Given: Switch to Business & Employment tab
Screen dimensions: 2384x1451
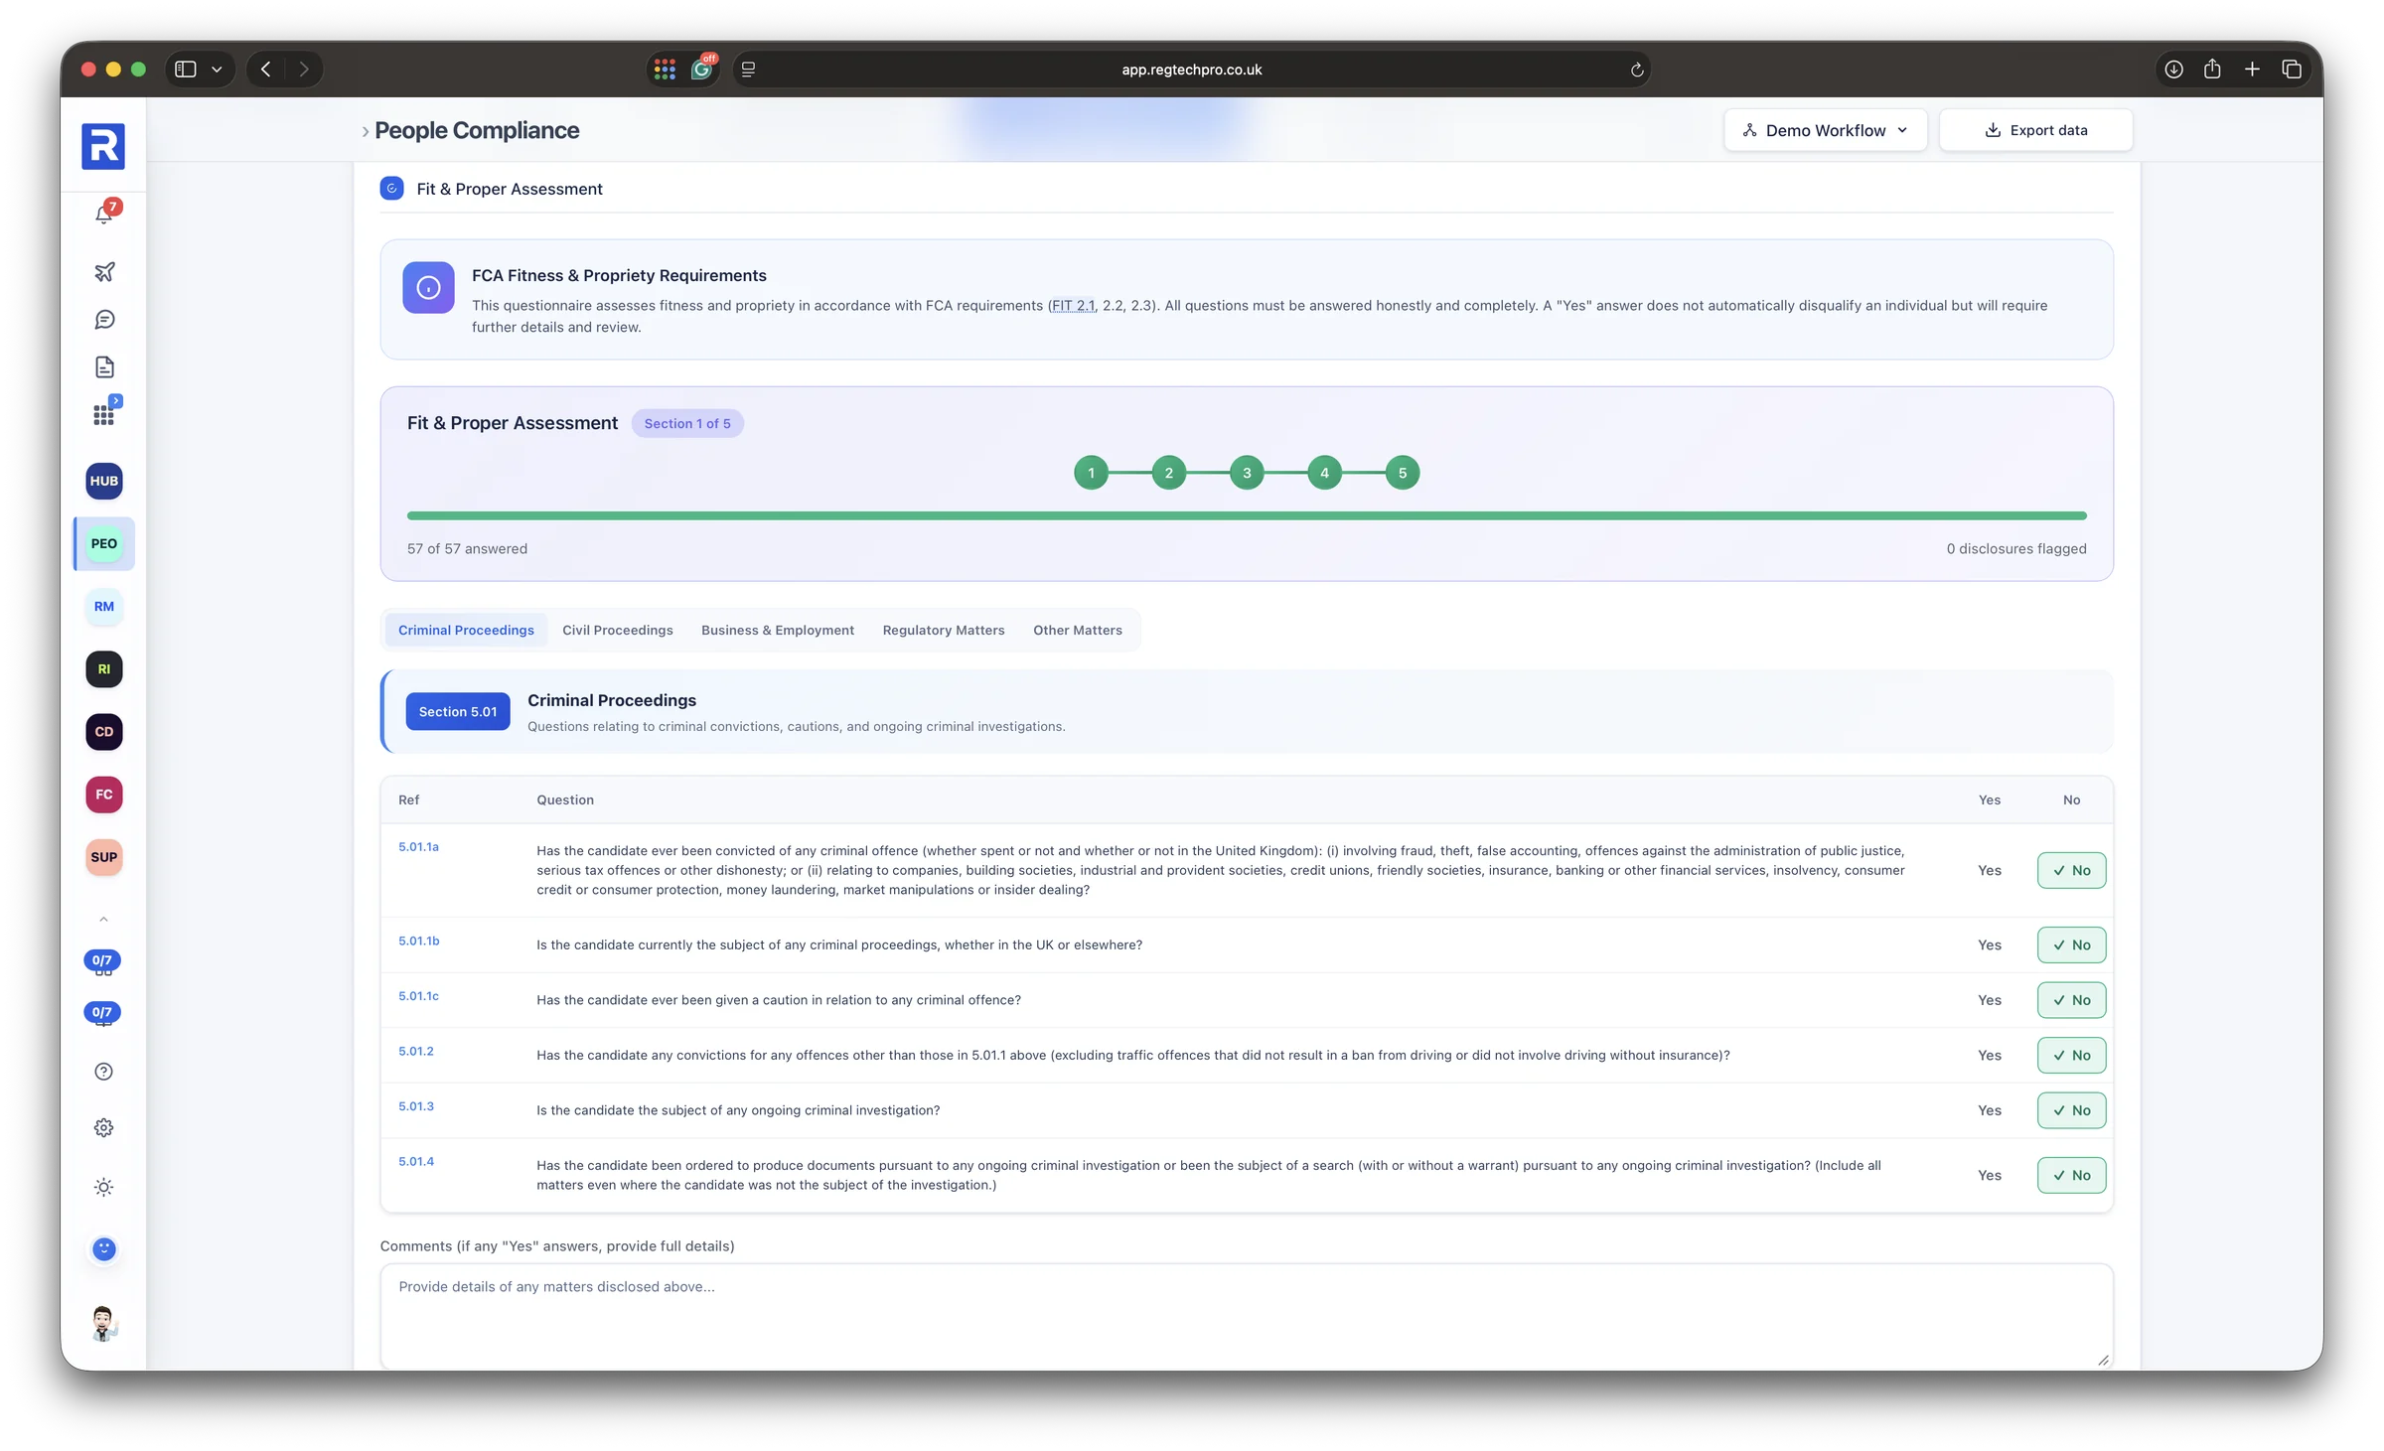Looking at the screenshot, I should point(777,630).
